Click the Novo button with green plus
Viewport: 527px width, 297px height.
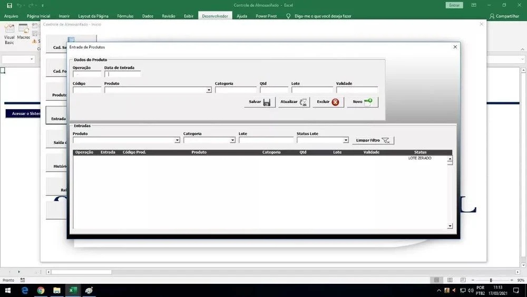[362, 102]
